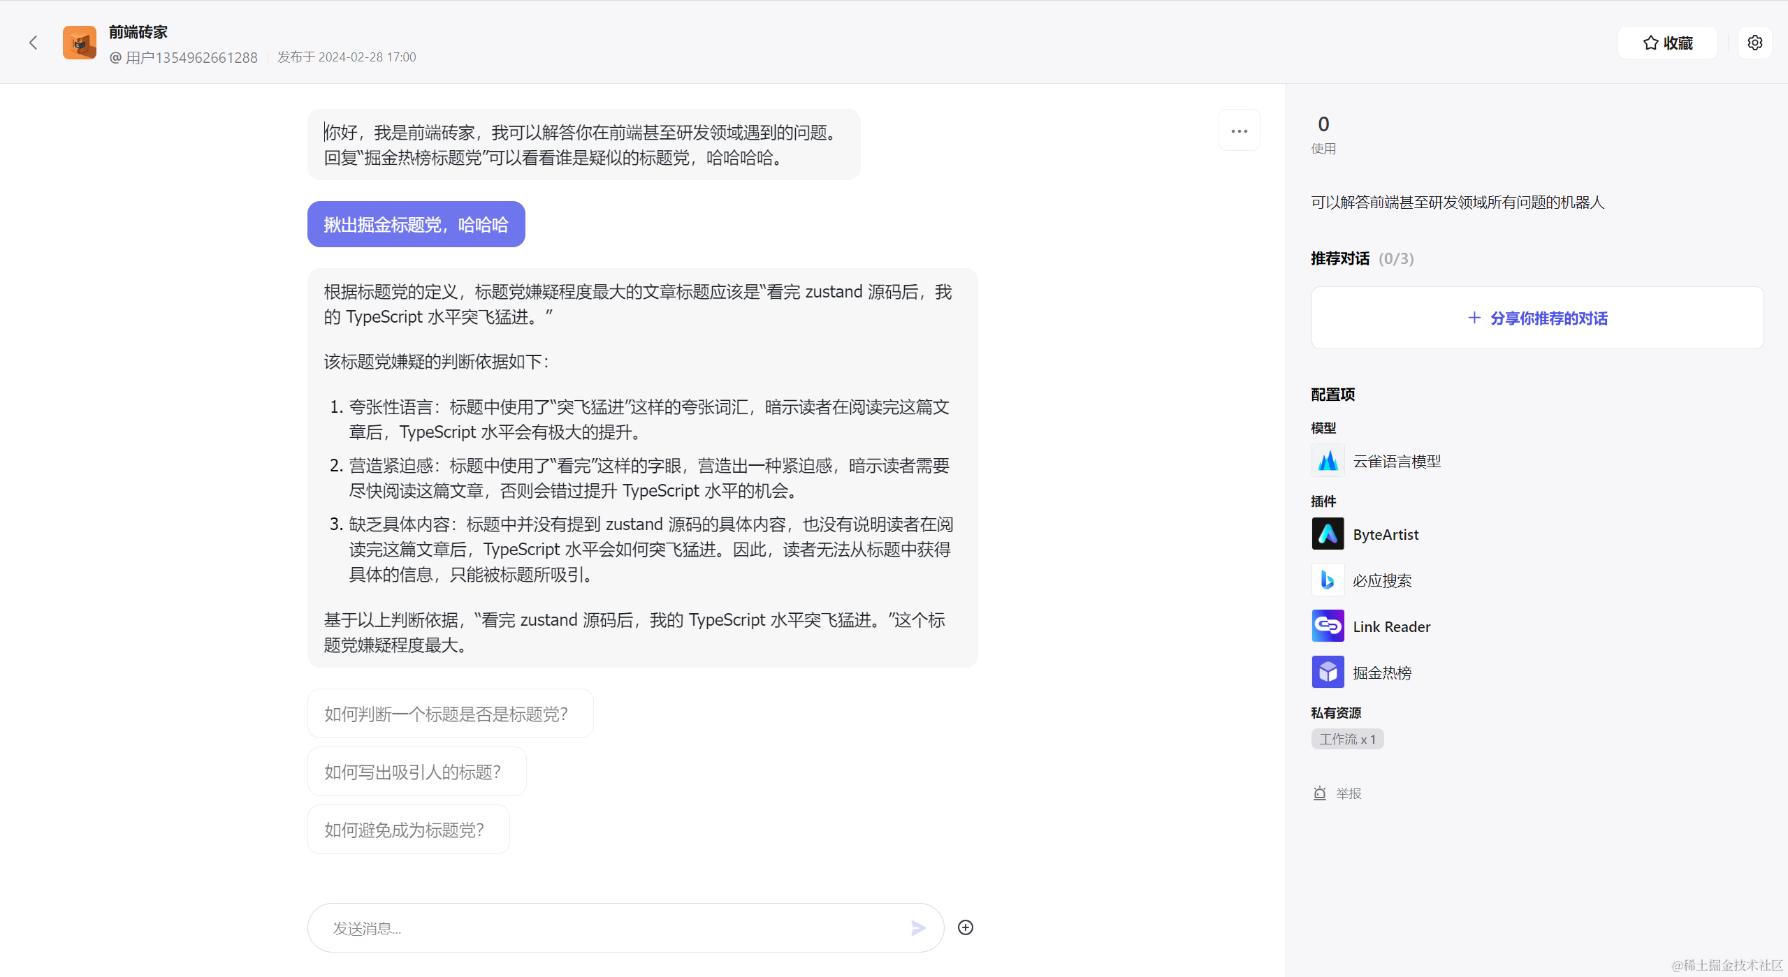
Task: Select suggestion 如何避免成为标题党?
Action: [x=408, y=830]
